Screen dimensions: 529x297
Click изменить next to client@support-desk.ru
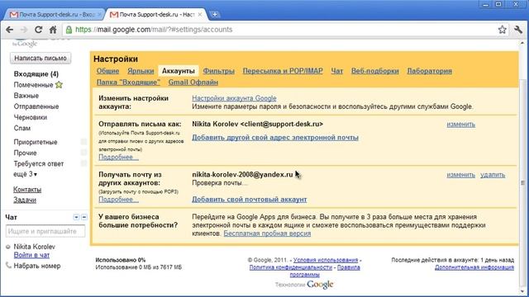pos(461,125)
